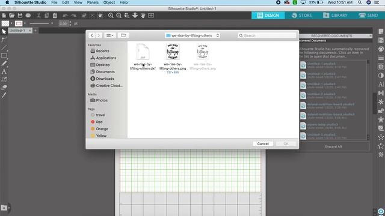This screenshot has width=385, height=216.
Task: Open line color dropdown arrow
Action: [x=25, y=23]
